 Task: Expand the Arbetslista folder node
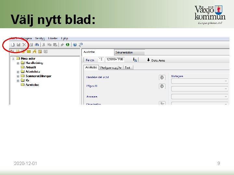tap(18, 72)
